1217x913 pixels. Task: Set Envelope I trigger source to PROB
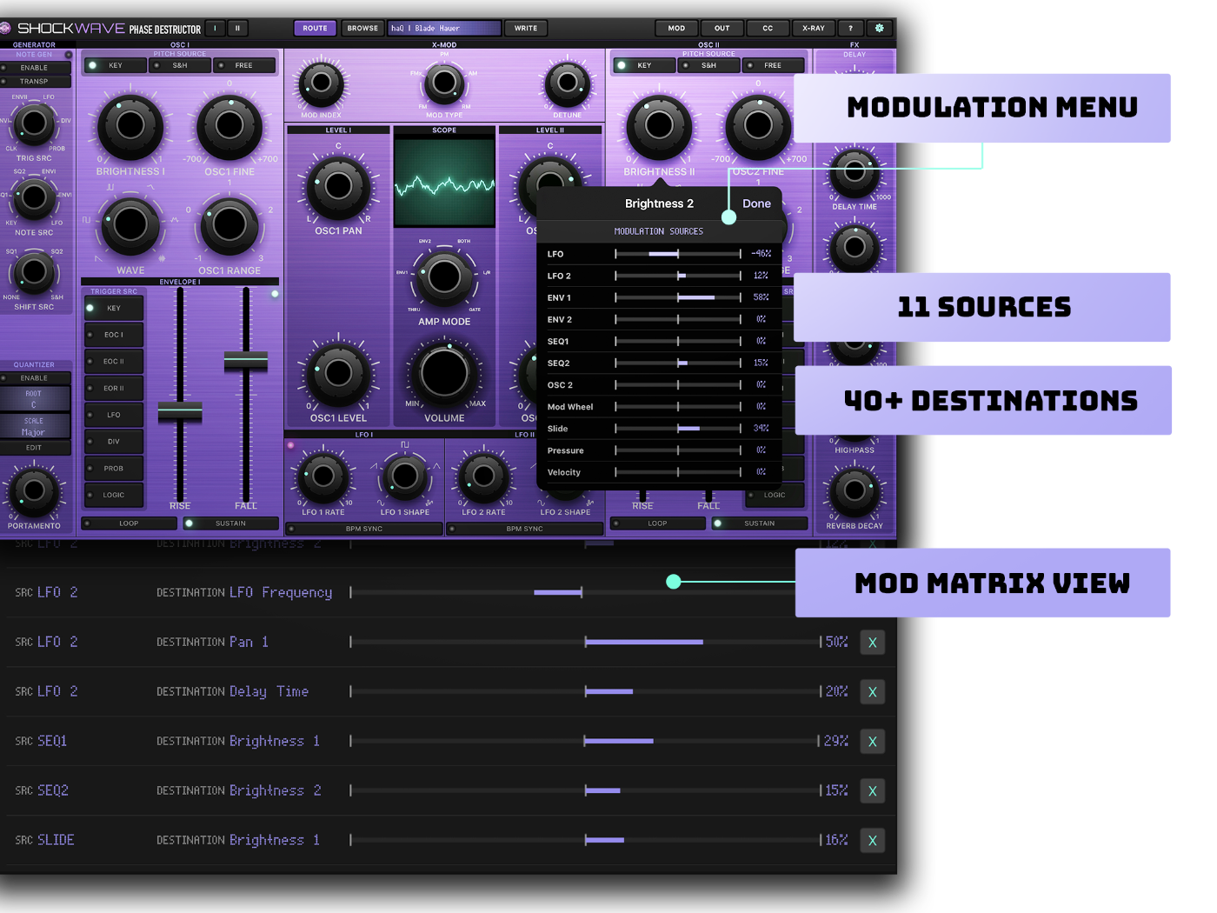pyautogui.click(x=114, y=469)
